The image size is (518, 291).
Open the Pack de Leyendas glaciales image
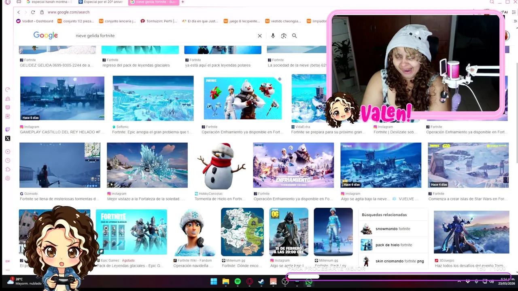pos(131,232)
